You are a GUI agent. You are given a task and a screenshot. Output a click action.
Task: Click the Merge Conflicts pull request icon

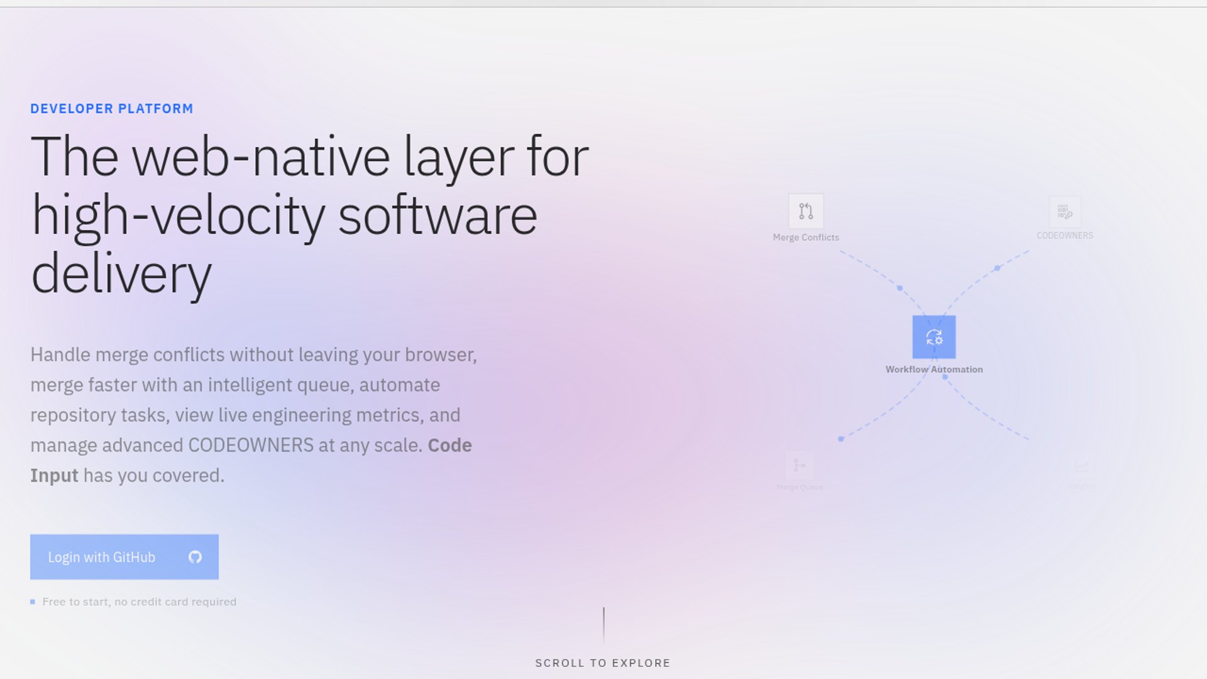tap(806, 211)
